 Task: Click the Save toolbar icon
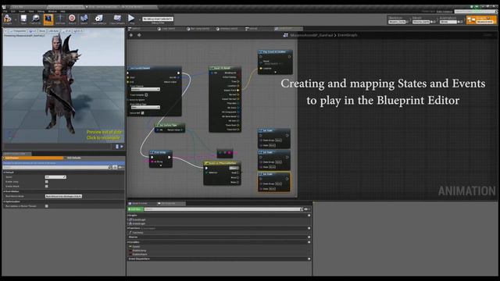[23, 19]
